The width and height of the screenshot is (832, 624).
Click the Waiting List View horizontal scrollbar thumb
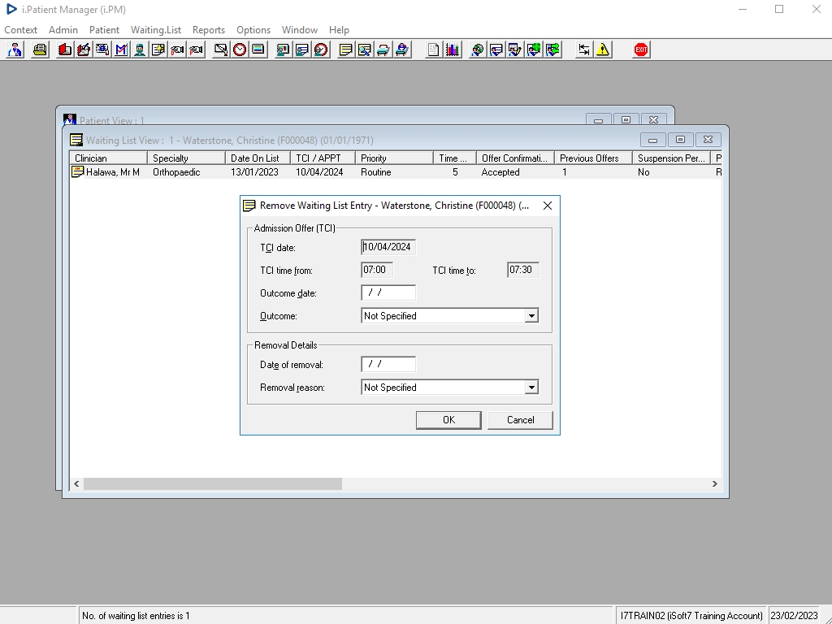coord(213,483)
